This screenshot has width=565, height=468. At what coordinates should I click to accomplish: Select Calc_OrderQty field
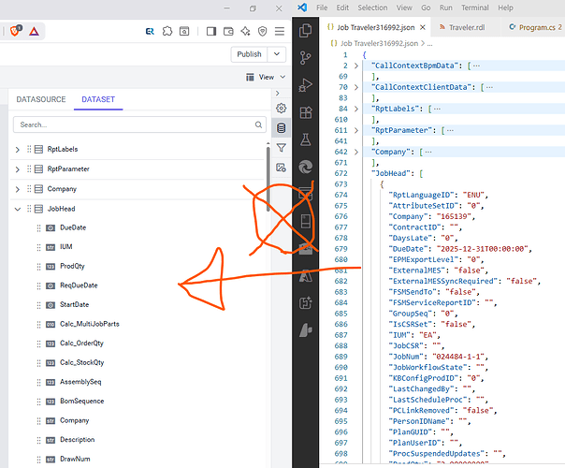pyautogui.click(x=81, y=344)
